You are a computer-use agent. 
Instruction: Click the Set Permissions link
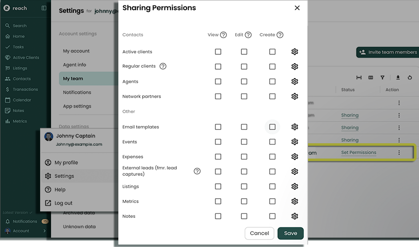click(359, 153)
